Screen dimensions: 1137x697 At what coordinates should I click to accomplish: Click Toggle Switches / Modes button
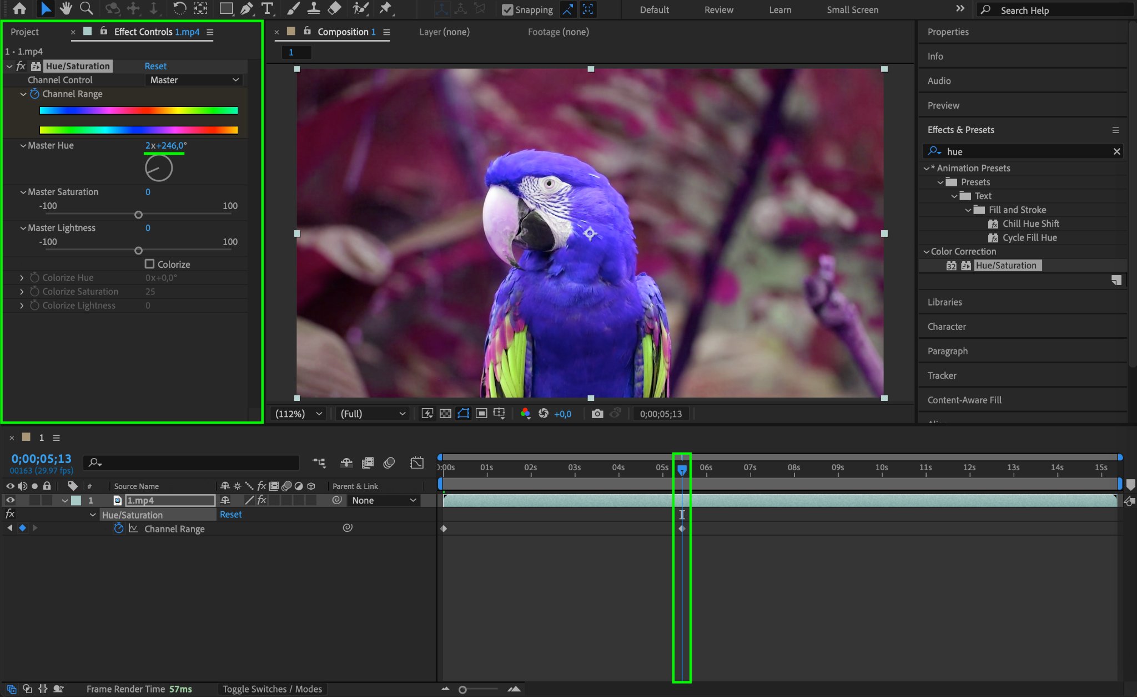pos(272,689)
